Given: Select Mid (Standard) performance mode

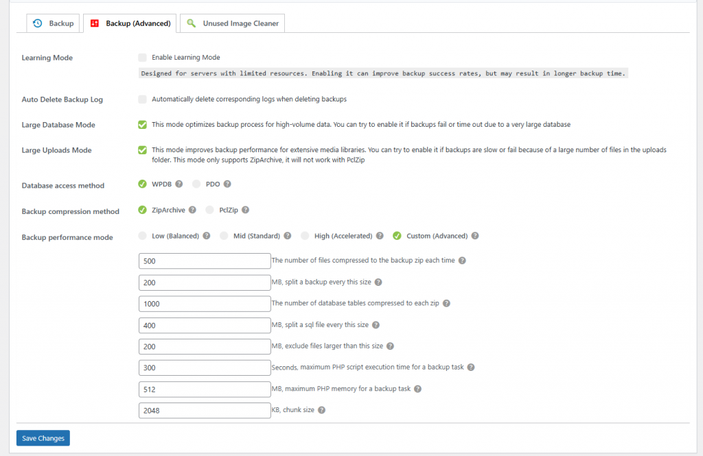Looking at the screenshot, I should [x=224, y=236].
